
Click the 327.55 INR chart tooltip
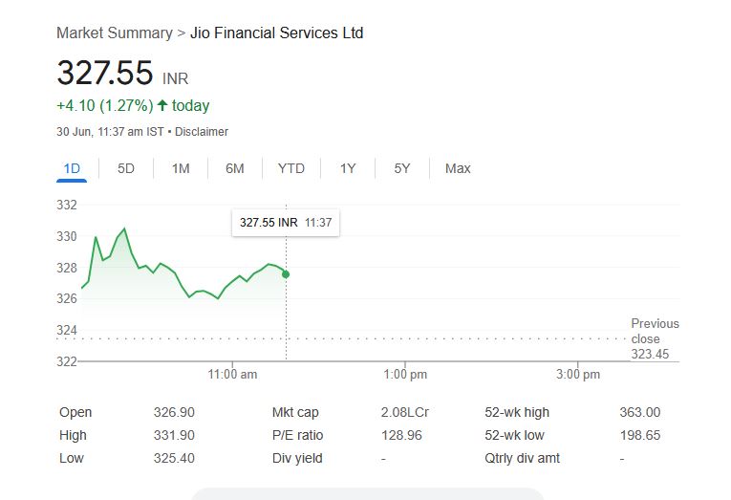(287, 222)
